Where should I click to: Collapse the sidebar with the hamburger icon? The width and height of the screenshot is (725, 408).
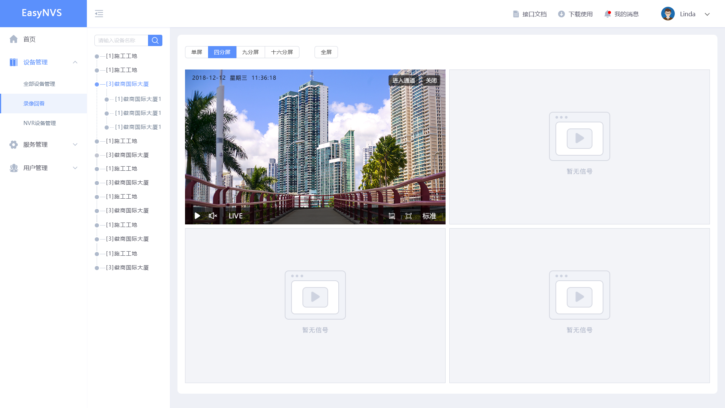99,14
